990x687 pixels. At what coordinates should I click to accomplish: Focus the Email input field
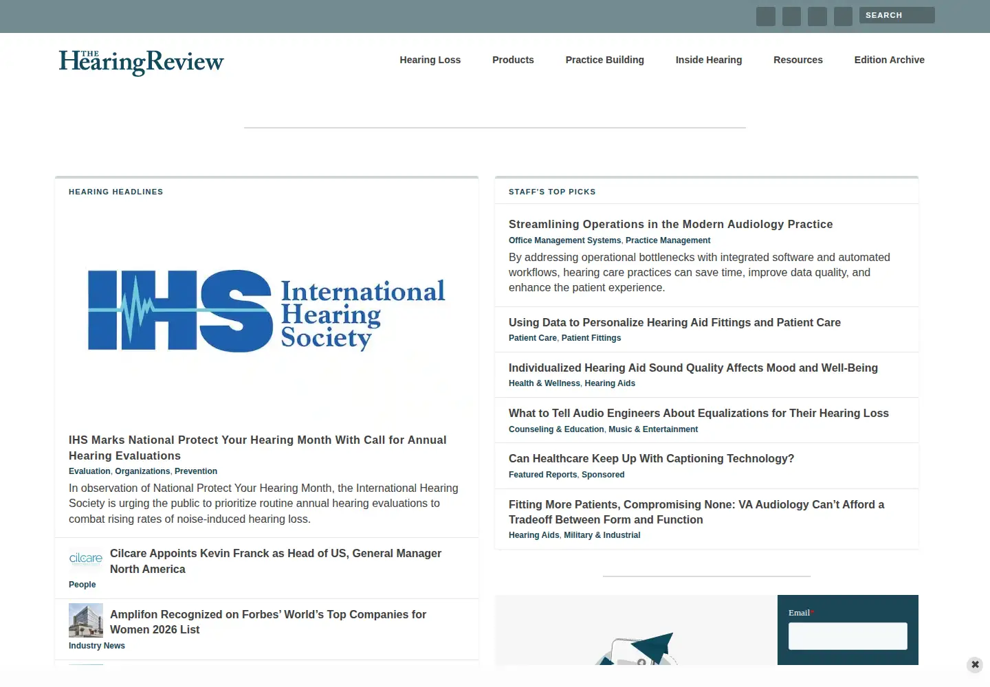[848, 636]
